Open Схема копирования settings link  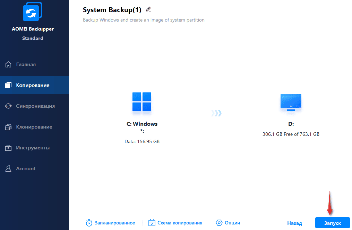pyautogui.click(x=180, y=223)
